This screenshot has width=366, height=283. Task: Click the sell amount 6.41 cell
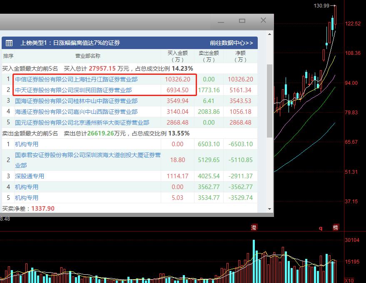coord(209,101)
